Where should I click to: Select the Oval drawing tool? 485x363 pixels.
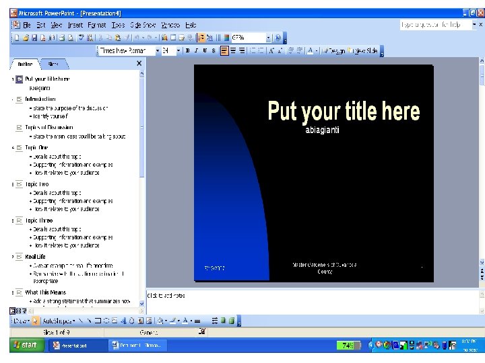pyautogui.click(x=106, y=321)
